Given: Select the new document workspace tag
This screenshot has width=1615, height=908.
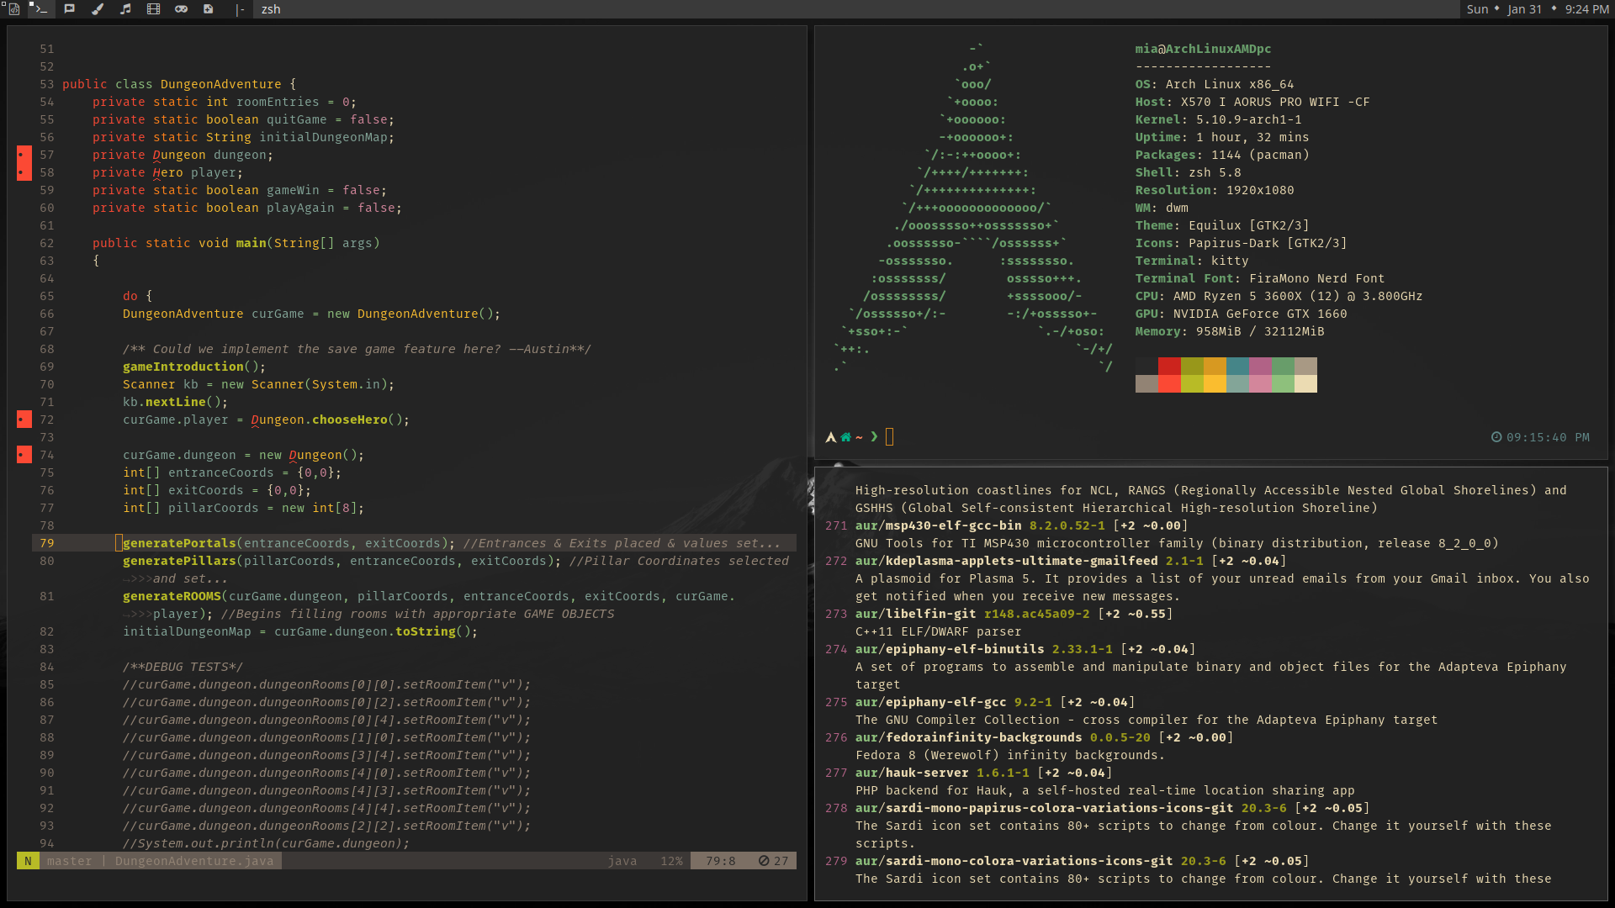Looking at the screenshot, I should [x=209, y=9].
